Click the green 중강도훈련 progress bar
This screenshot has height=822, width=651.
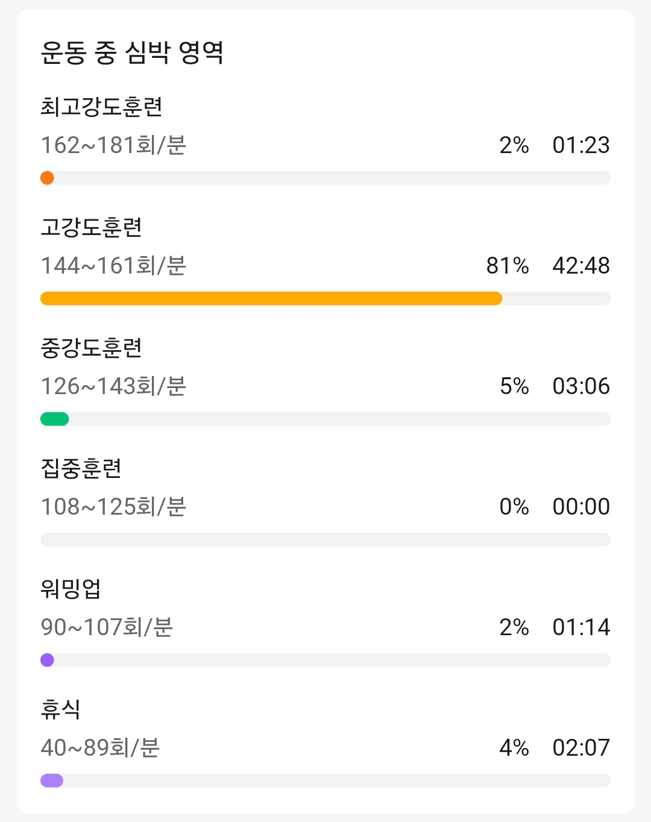coord(325,419)
